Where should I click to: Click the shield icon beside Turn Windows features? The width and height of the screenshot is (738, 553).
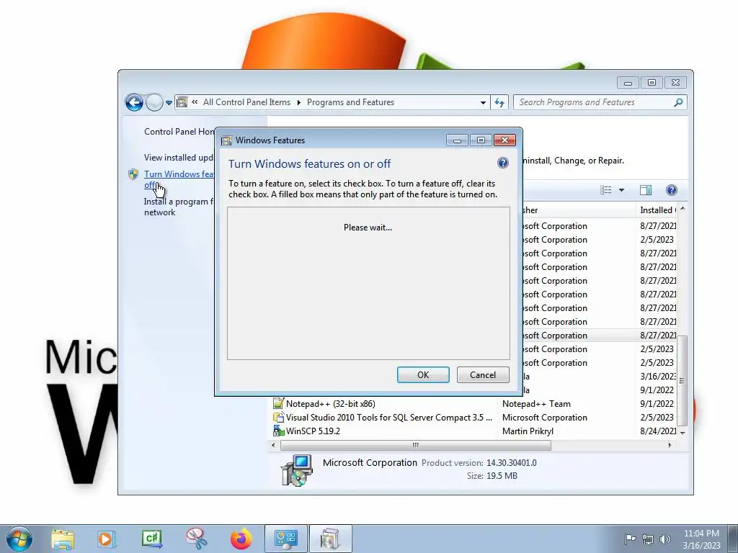coord(133,174)
